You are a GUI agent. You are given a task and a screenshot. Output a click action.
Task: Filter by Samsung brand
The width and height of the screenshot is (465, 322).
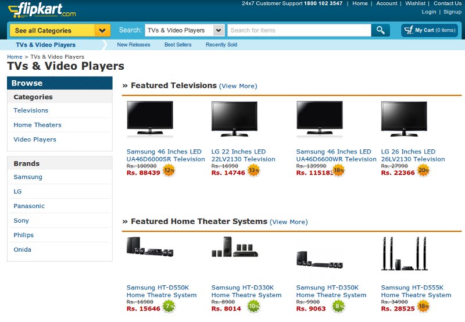pyautogui.click(x=28, y=177)
